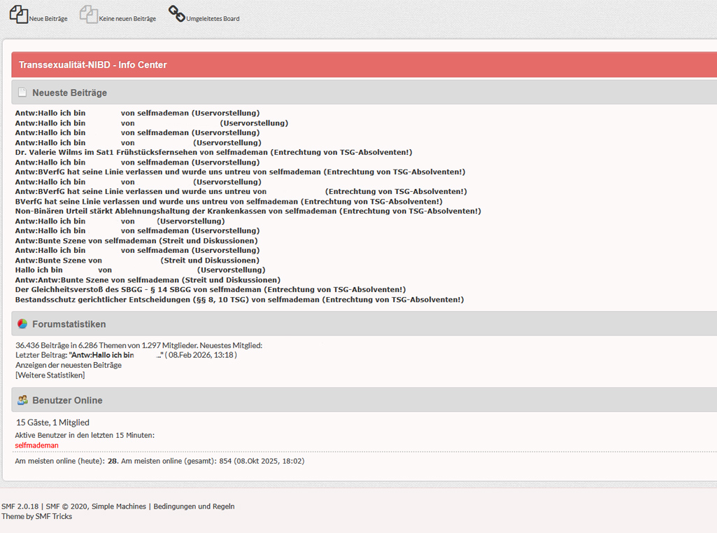Open the Forumstatistiken section header
717x533 pixels.
[69, 324]
